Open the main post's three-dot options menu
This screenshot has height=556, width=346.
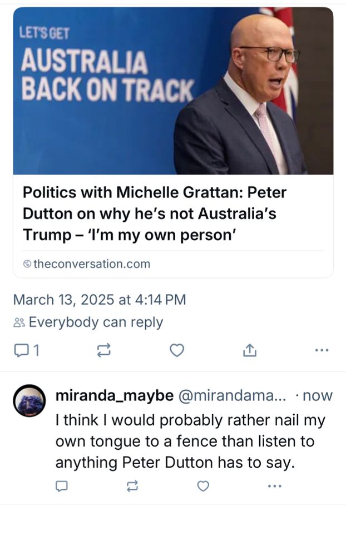(x=322, y=350)
